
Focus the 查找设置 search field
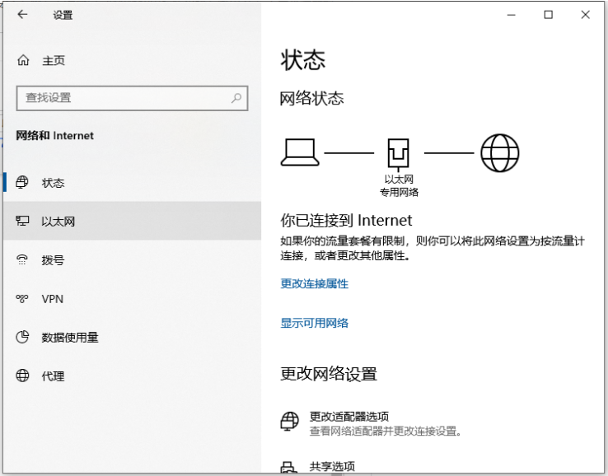point(124,98)
